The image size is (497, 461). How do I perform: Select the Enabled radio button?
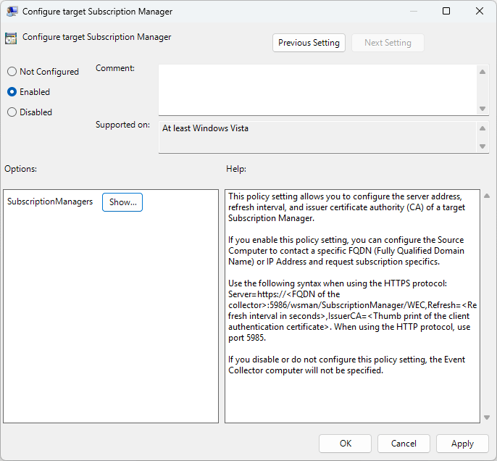click(x=12, y=92)
